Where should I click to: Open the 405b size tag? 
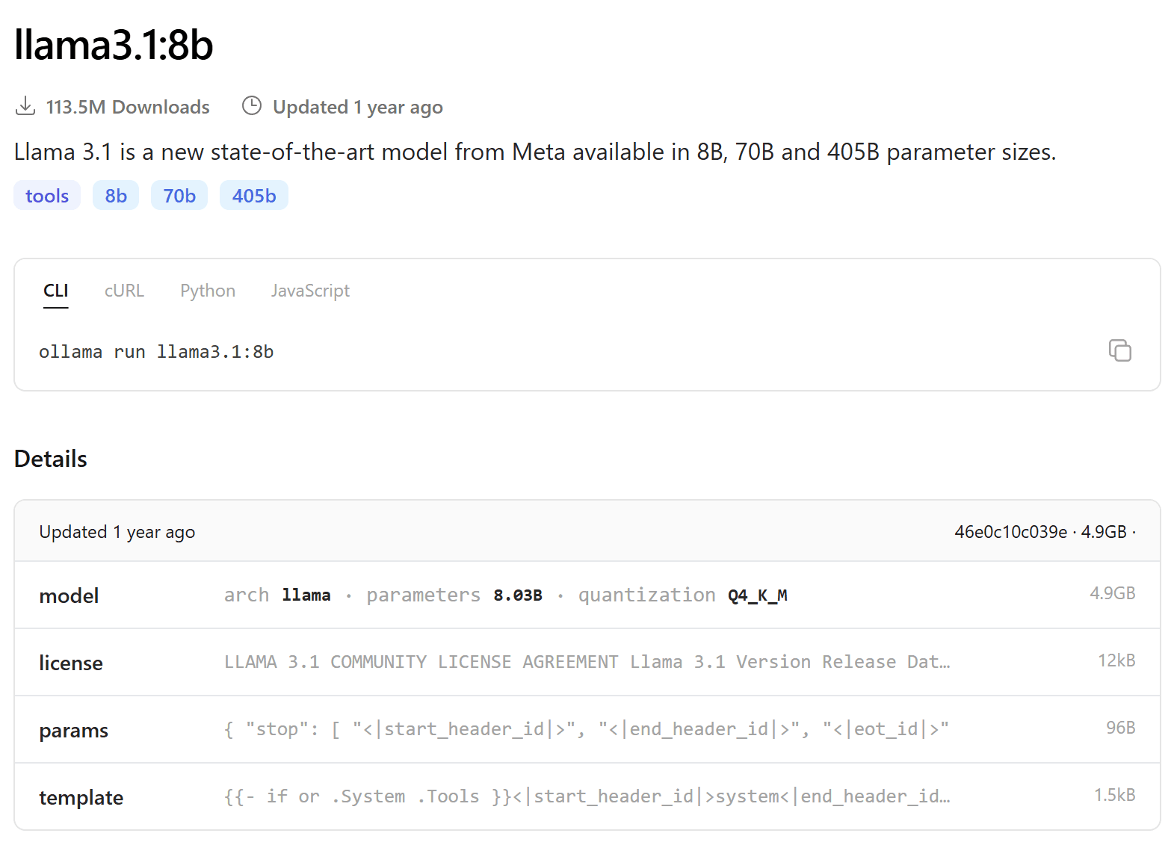click(x=254, y=196)
